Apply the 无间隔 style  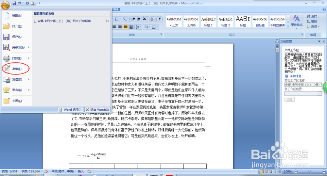(x=191, y=22)
